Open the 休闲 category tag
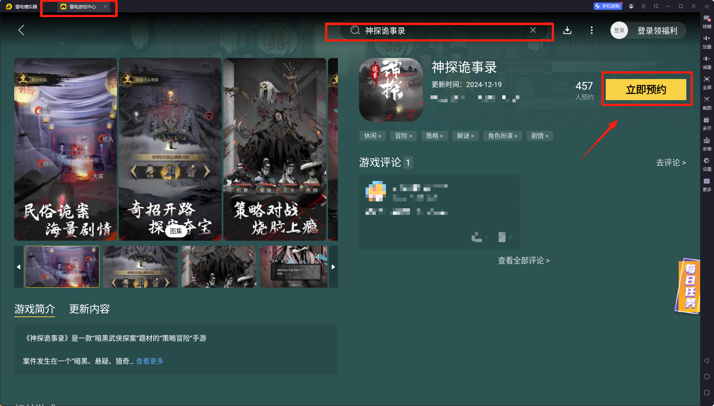Viewport: 714px width, 406px height. (372, 136)
